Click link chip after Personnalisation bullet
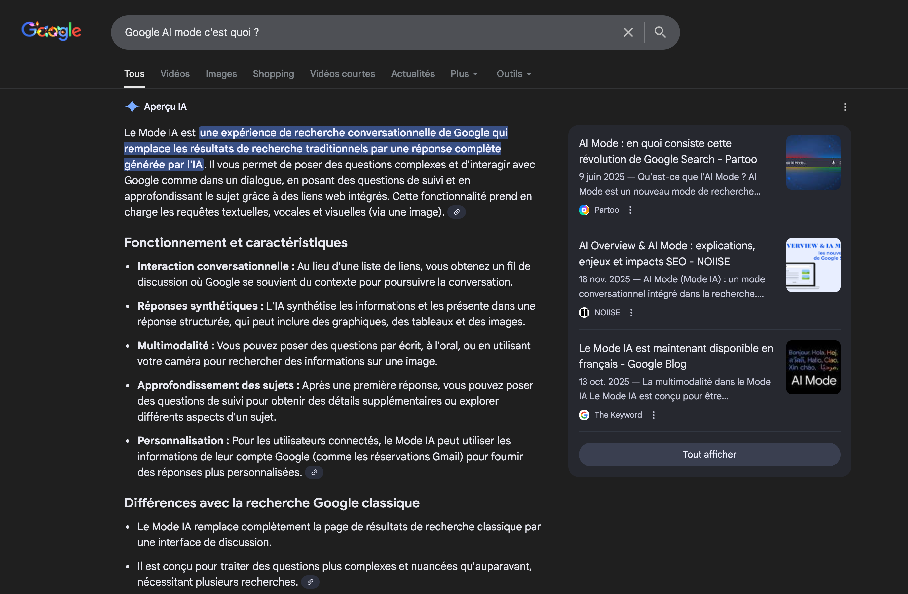Viewport: 908px width, 594px height. pyautogui.click(x=314, y=472)
